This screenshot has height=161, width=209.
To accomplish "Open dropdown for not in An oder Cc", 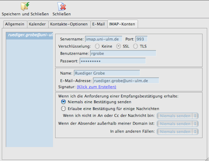I will pos(178,116).
